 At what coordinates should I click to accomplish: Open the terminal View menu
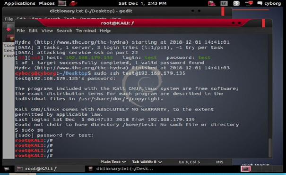47,31
